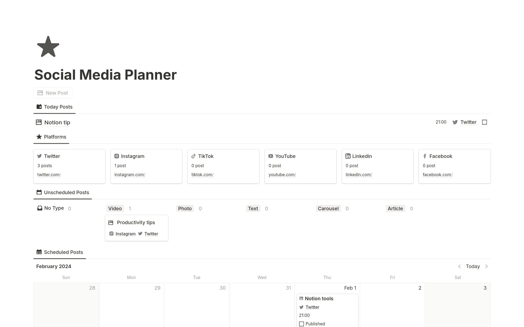Click the Linkedin icon on platform card
Viewport: 524px width, 327px height.
pos(348,156)
